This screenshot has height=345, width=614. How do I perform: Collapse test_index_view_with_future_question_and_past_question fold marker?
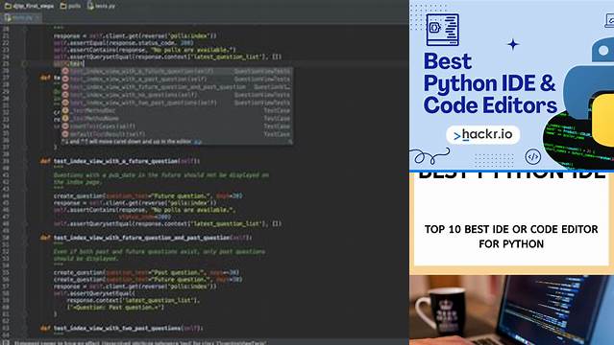click(x=24, y=238)
